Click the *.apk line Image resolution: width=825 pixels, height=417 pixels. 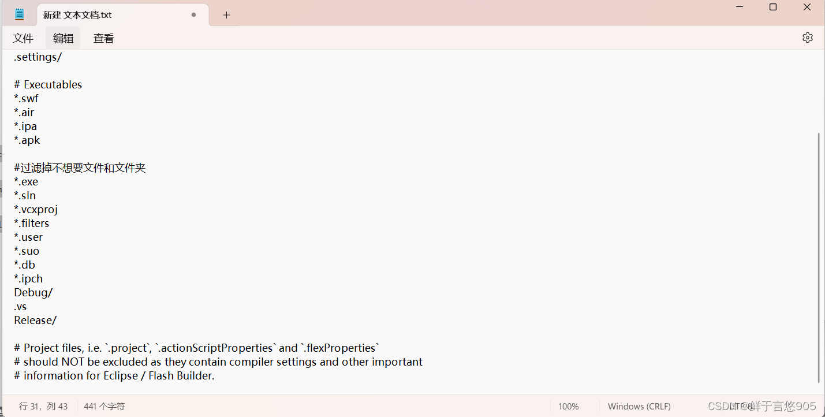[27, 140]
